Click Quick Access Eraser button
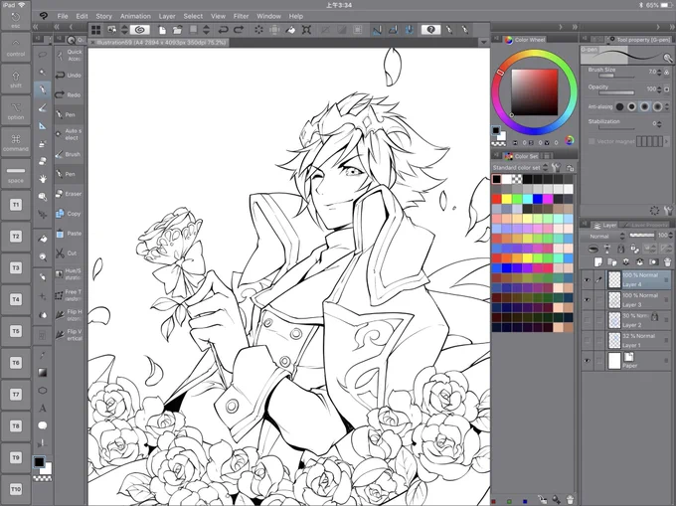Image resolution: width=676 pixels, height=506 pixels. (x=69, y=194)
